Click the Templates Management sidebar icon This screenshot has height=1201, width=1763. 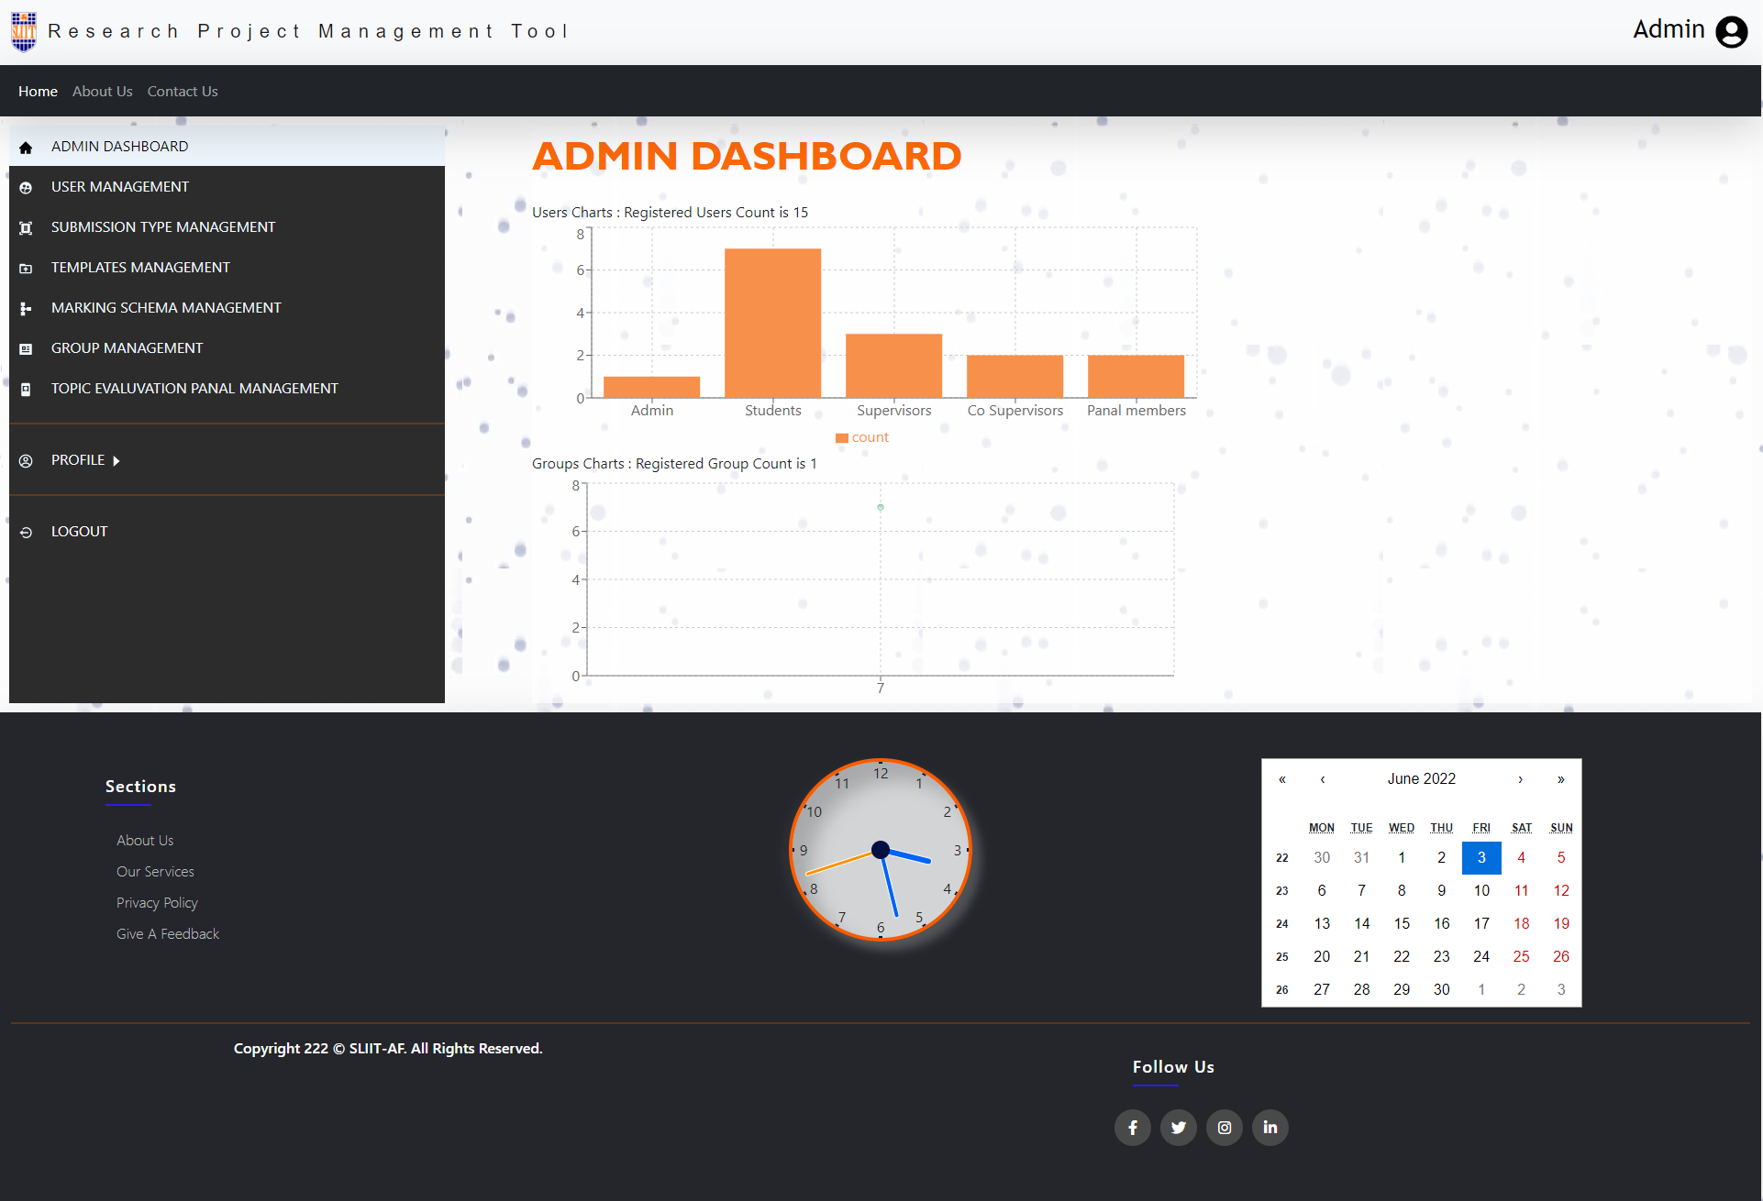(26, 269)
